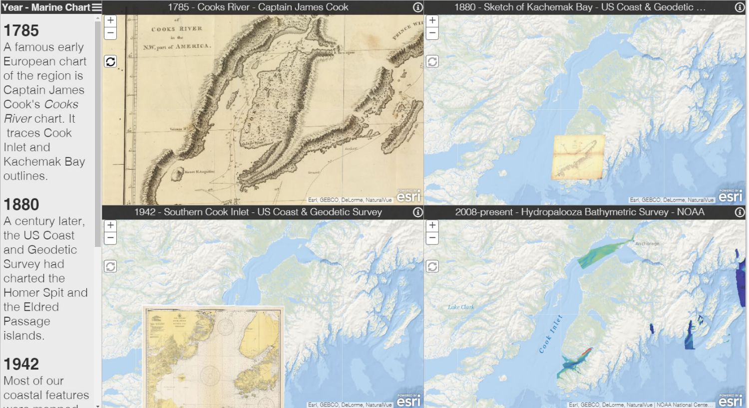Reset extent of the Hydropalooza Bathymetric Survey map

(x=432, y=266)
